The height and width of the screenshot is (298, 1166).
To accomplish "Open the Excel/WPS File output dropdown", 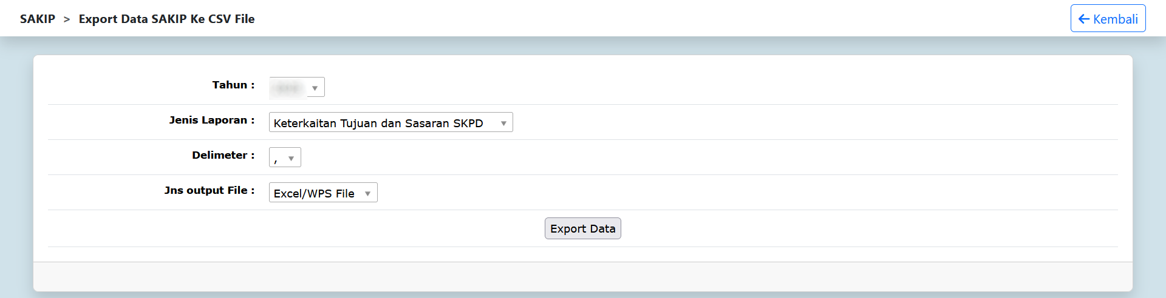I will tap(323, 193).
